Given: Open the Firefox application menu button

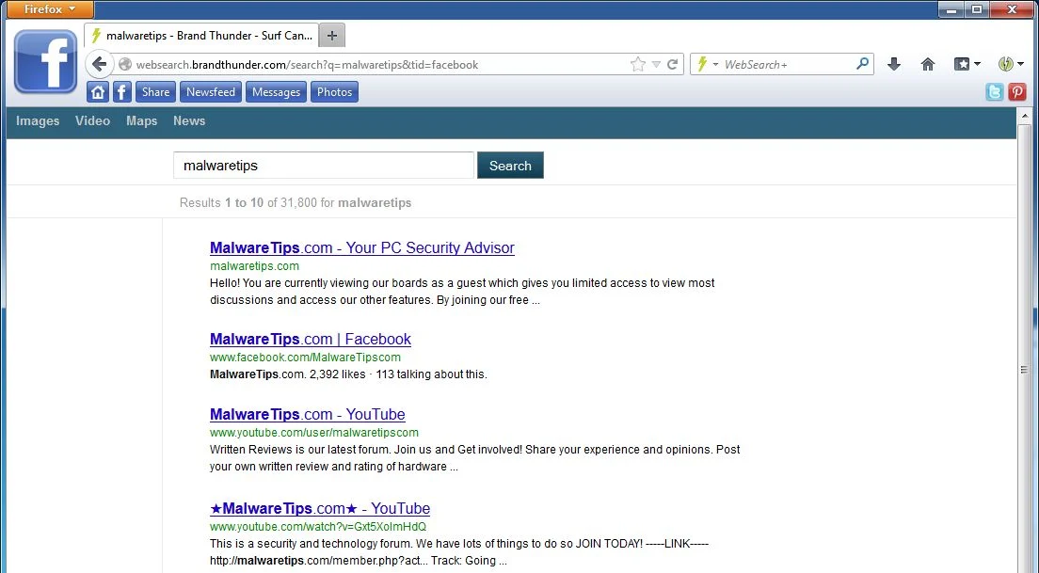Looking at the screenshot, I should [x=50, y=9].
